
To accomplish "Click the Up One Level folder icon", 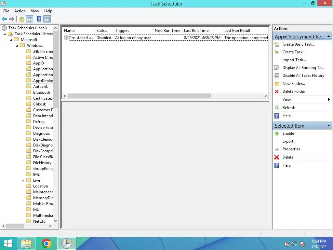I will pyautogui.click(x=22, y=19).
